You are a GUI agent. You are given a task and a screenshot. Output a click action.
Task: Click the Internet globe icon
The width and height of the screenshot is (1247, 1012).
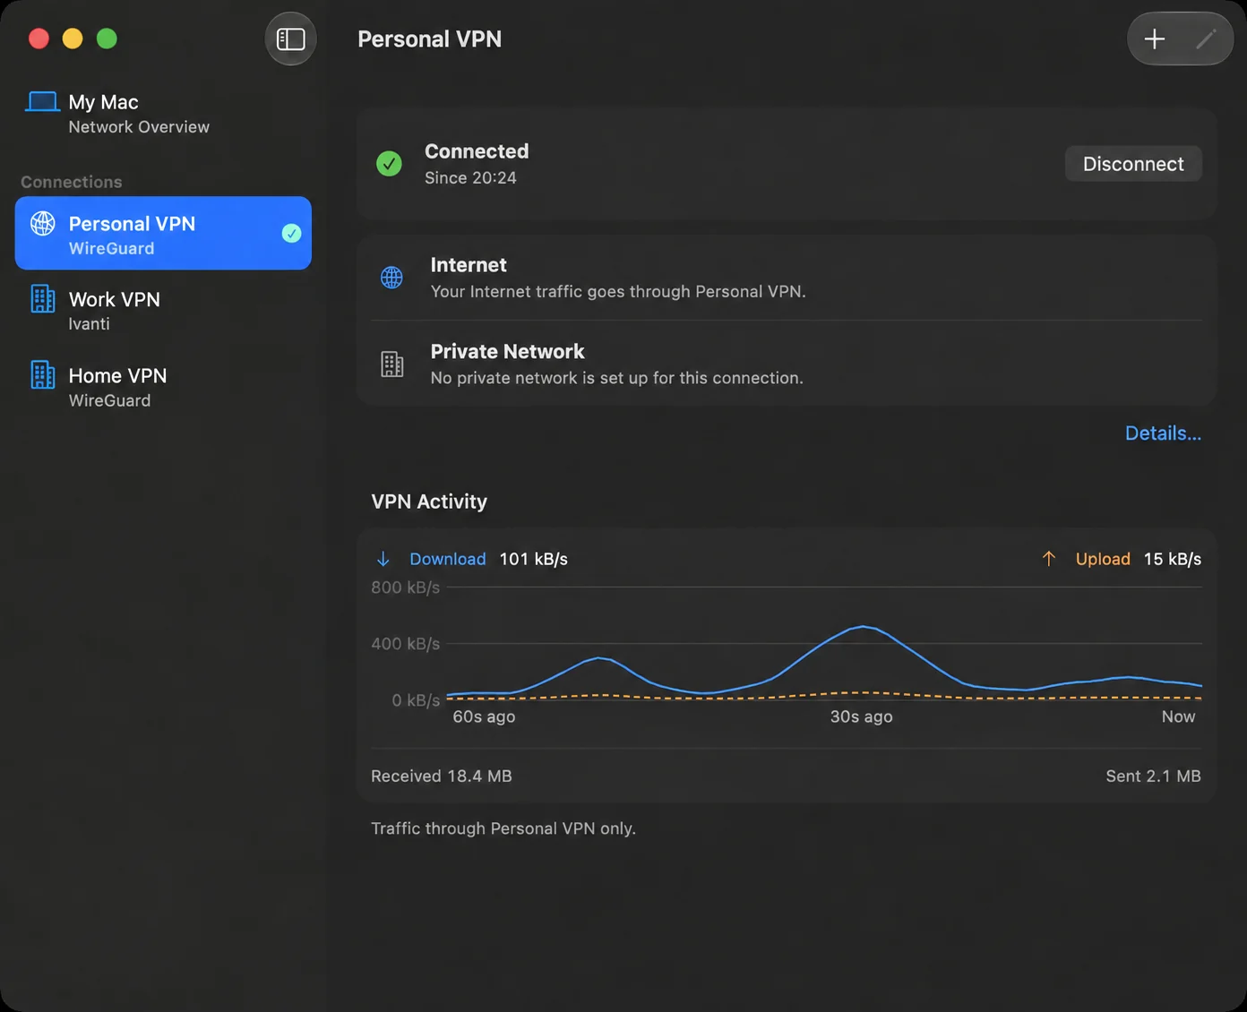[x=391, y=278]
